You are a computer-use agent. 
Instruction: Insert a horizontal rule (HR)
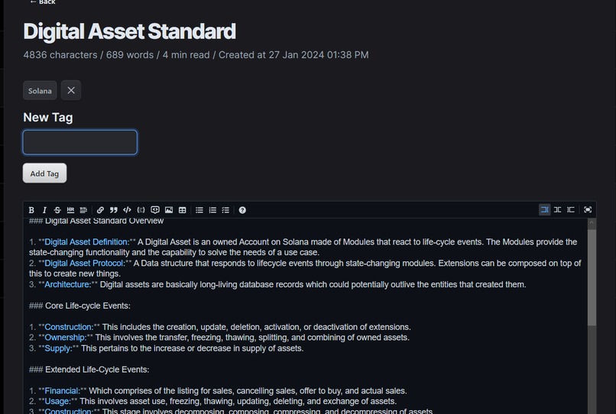click(x=70, y=210)
